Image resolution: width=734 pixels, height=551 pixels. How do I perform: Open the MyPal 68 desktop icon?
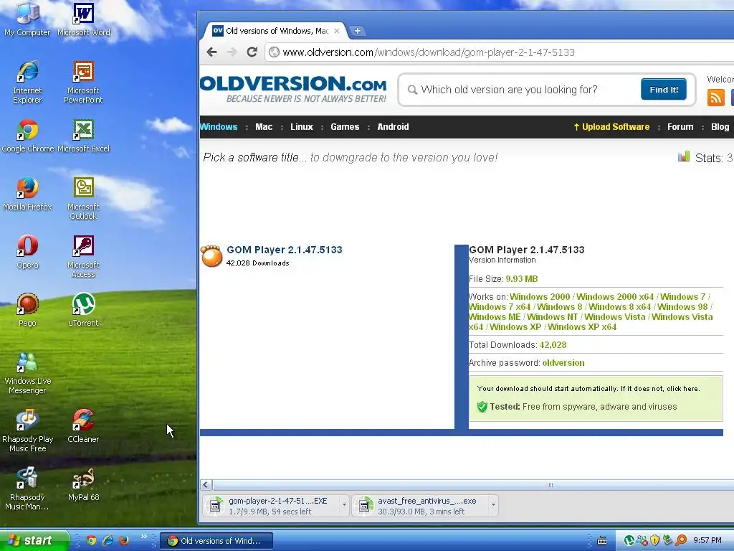(x=83, y=484)
